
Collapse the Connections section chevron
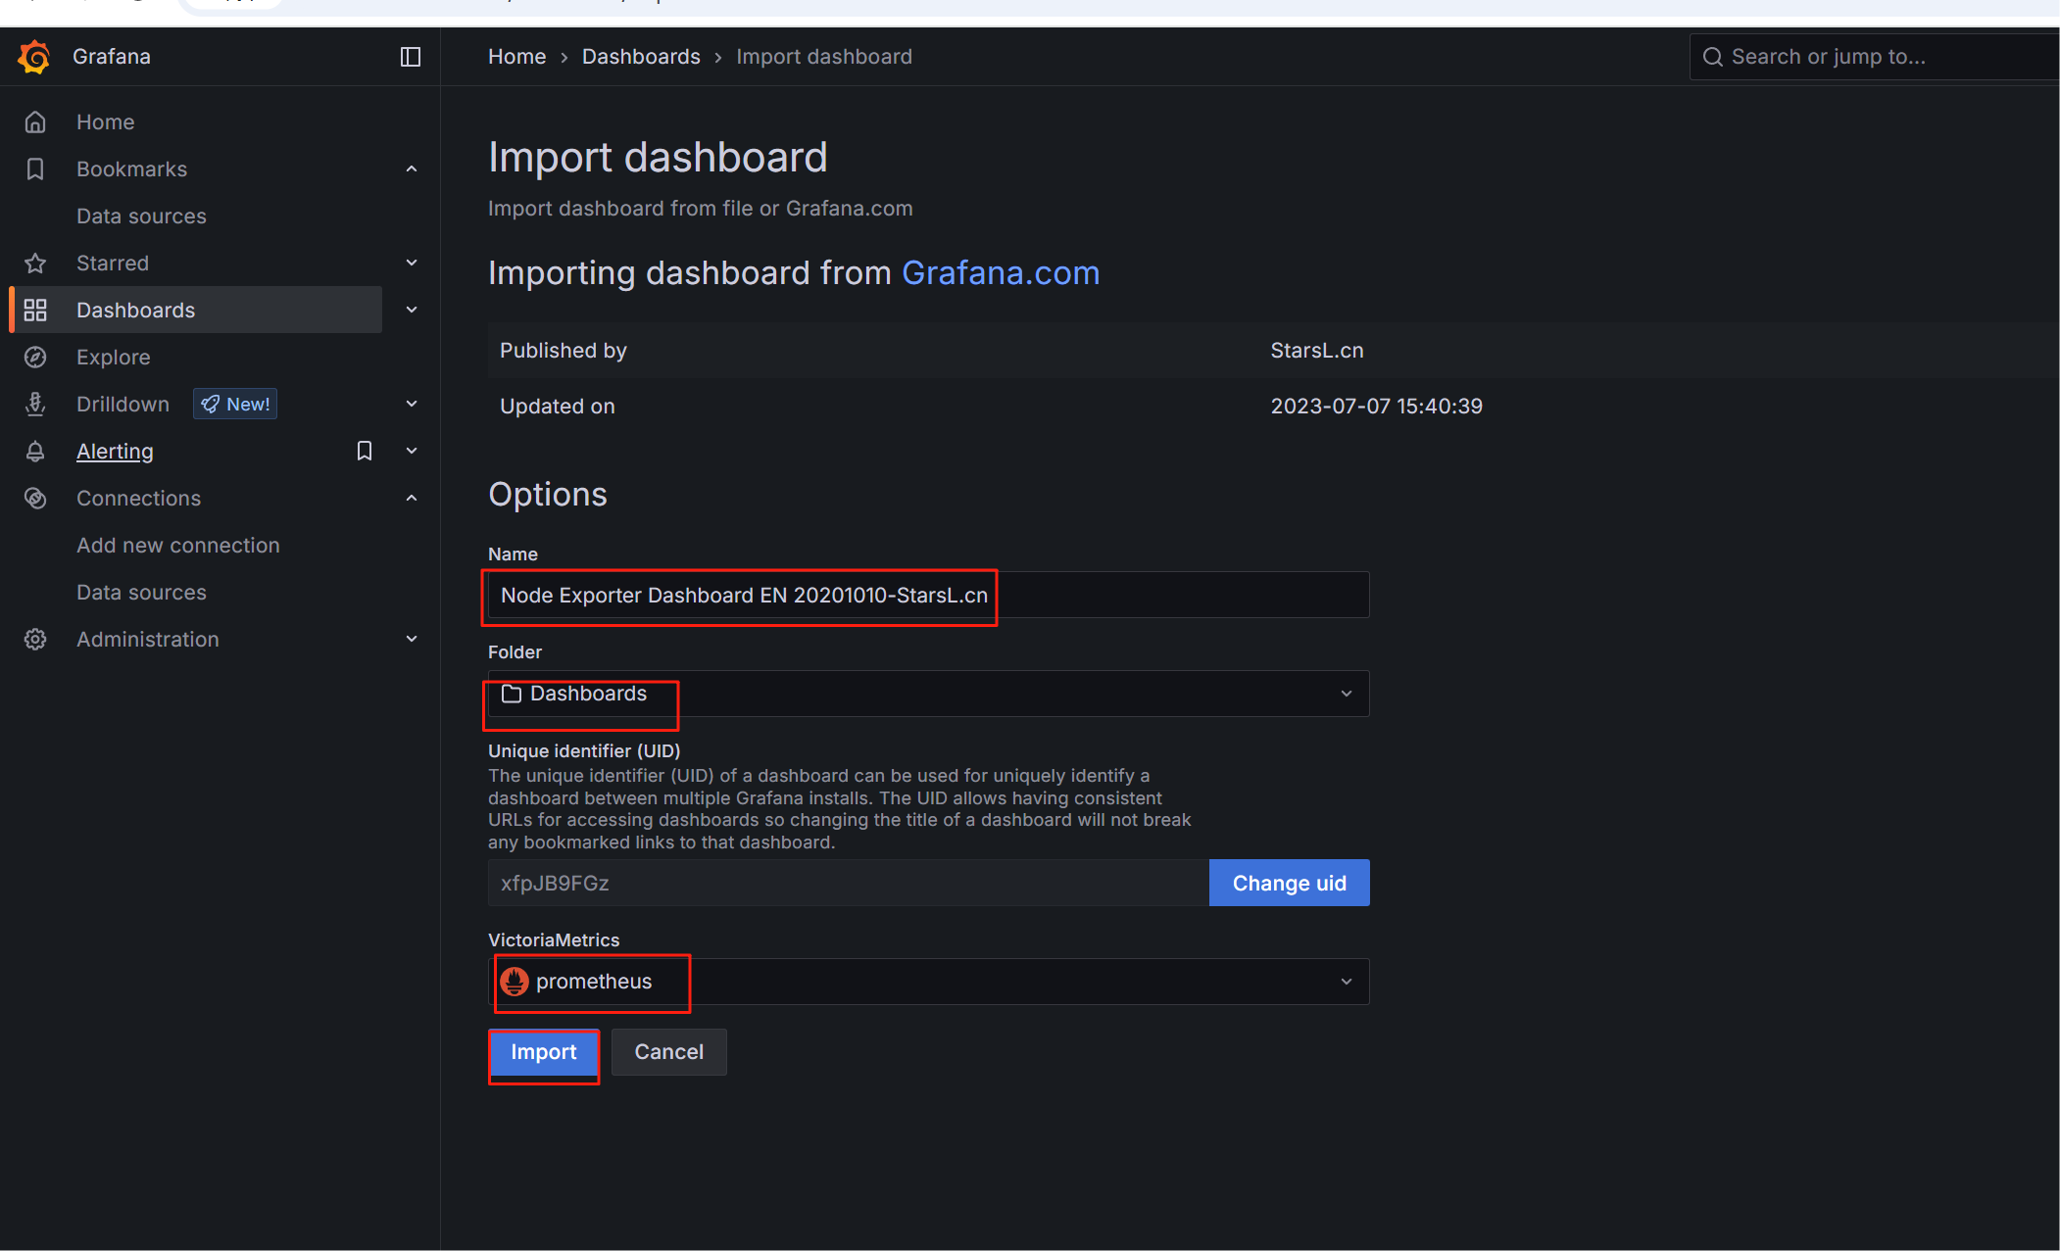click(412, 498)
